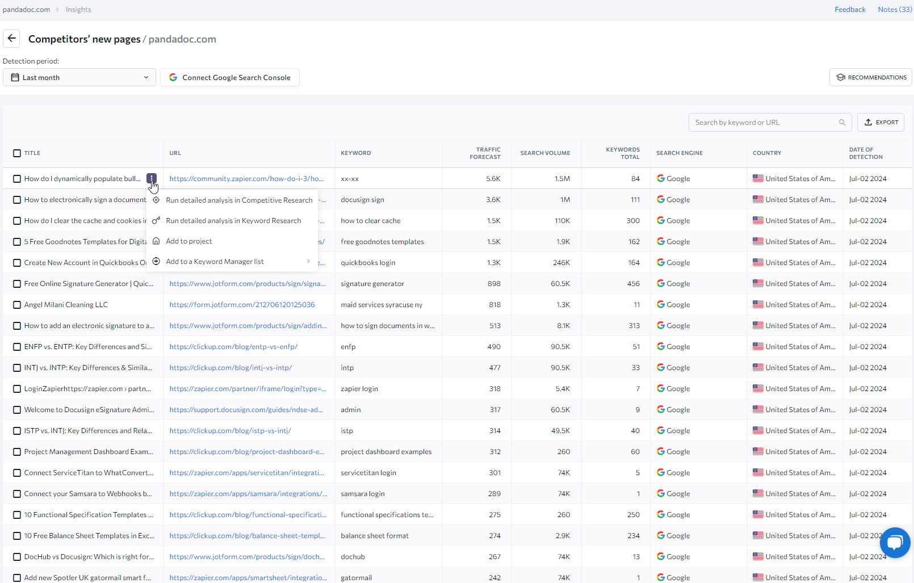Sort by TRAFFIC FORECAST column header
914x583 pixels.
(x=485, y=153)
